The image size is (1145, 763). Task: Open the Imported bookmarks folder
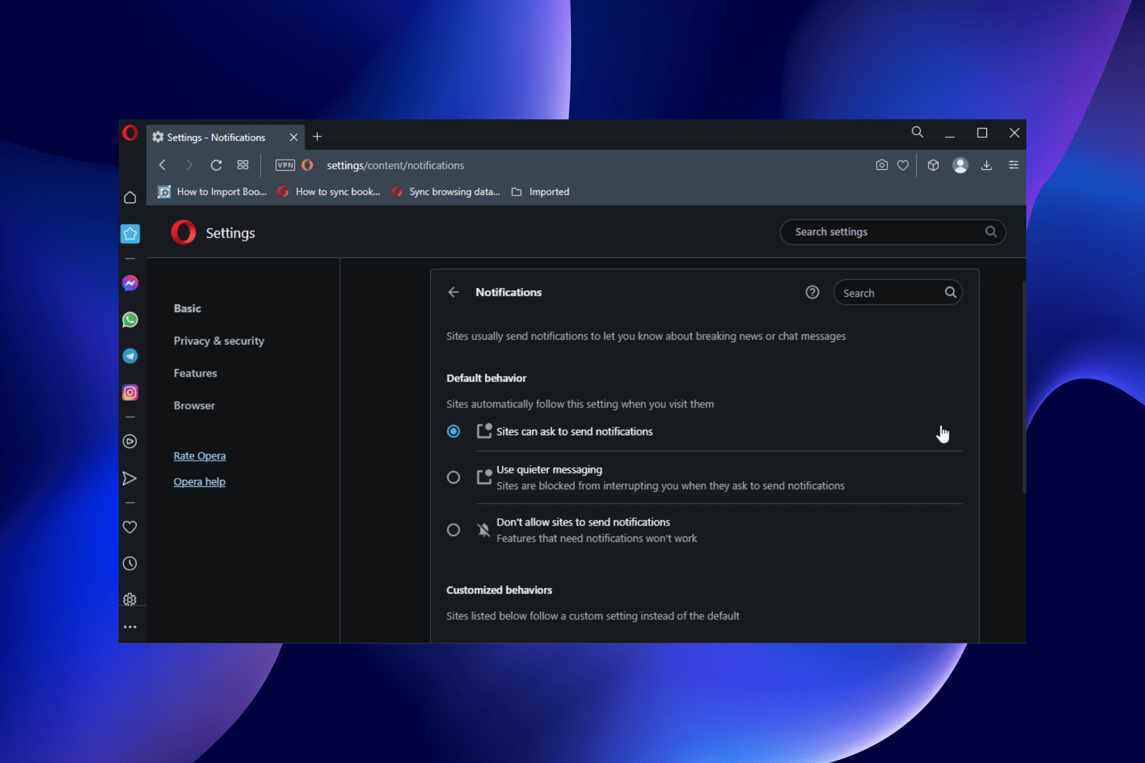point(541,192)
